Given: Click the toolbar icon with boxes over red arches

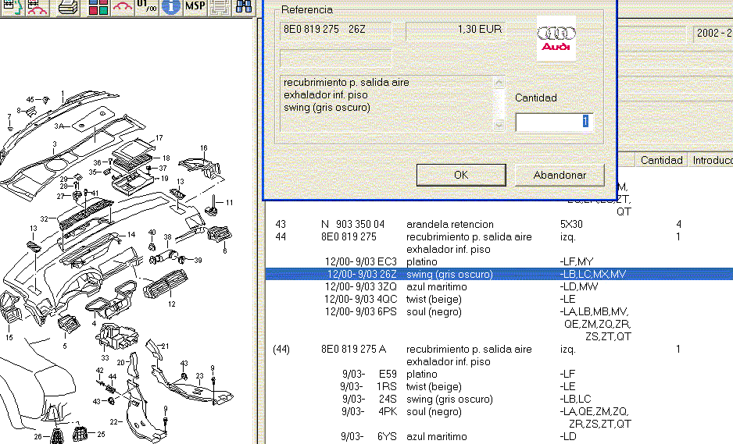Looking at the screenshot, I should click(x=38, y=7).
